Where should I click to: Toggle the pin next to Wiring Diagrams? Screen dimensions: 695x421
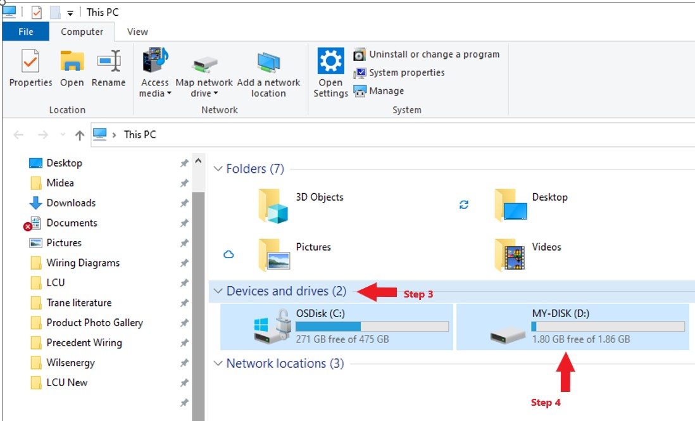(184, 263)
